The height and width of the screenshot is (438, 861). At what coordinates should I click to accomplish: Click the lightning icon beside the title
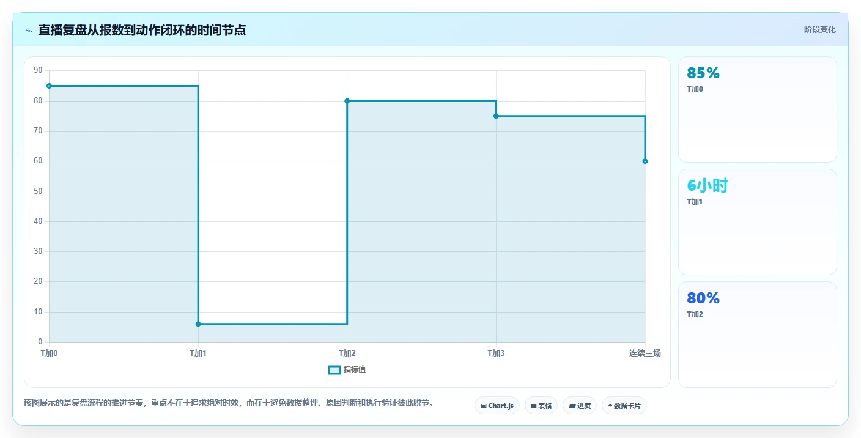point(29,31)
